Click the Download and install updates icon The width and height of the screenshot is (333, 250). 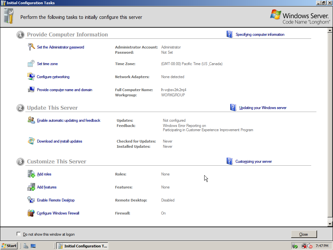[x=31, y=141]
